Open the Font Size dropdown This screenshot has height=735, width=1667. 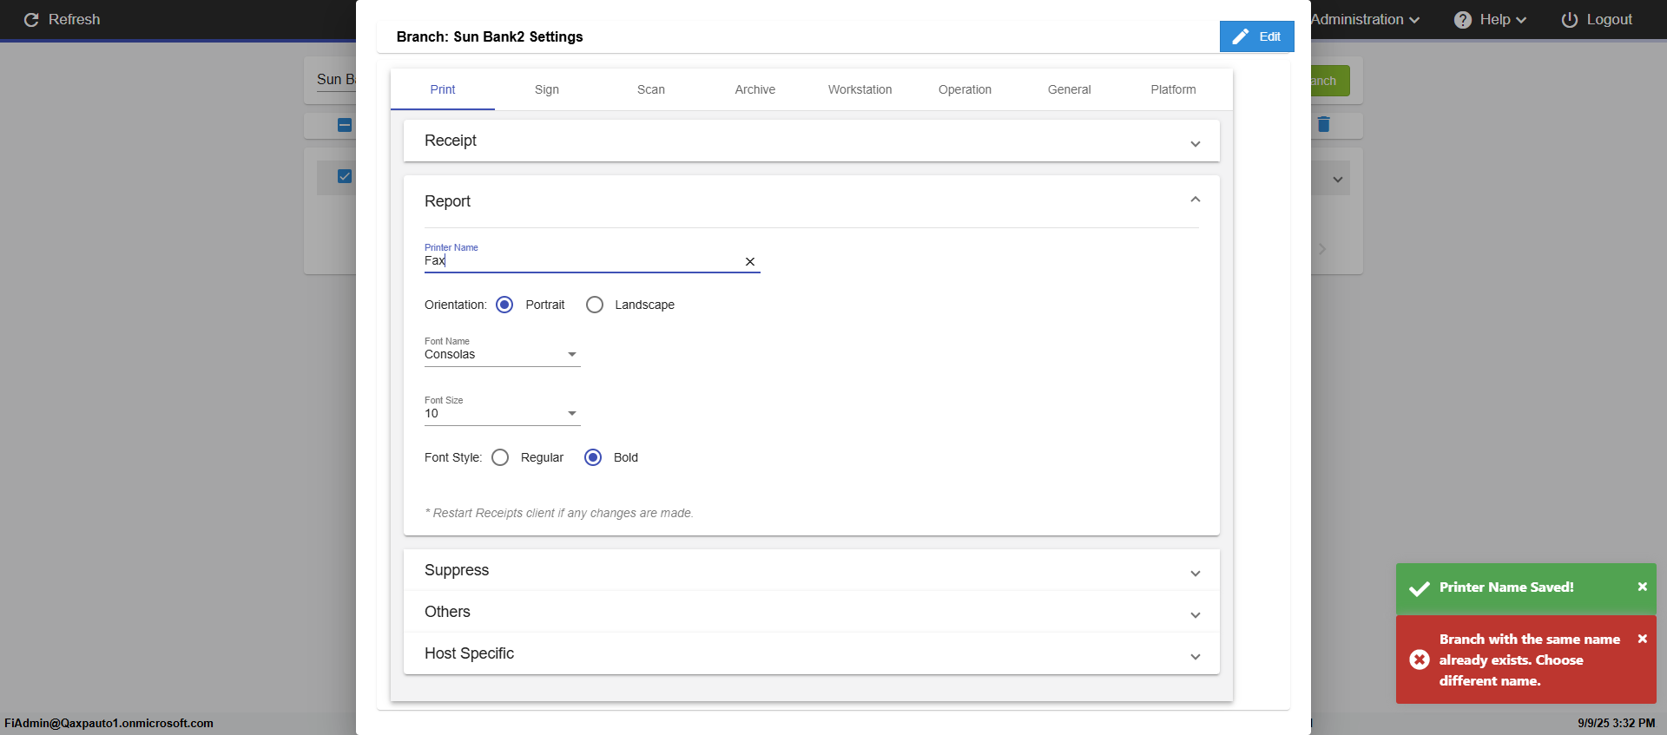pyautogui.click(x=502, y=413)
